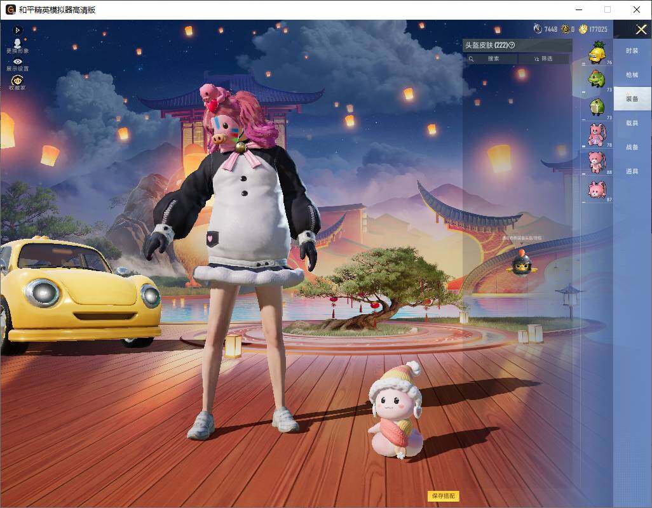Viewport: 652px width, 508px height.
Task: Select the pineapple helmet skin thumbnail
Action: [x=597, y=53]
